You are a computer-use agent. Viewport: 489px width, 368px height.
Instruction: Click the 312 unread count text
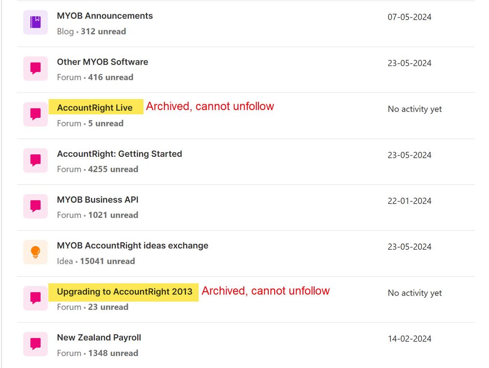[103, 31]
